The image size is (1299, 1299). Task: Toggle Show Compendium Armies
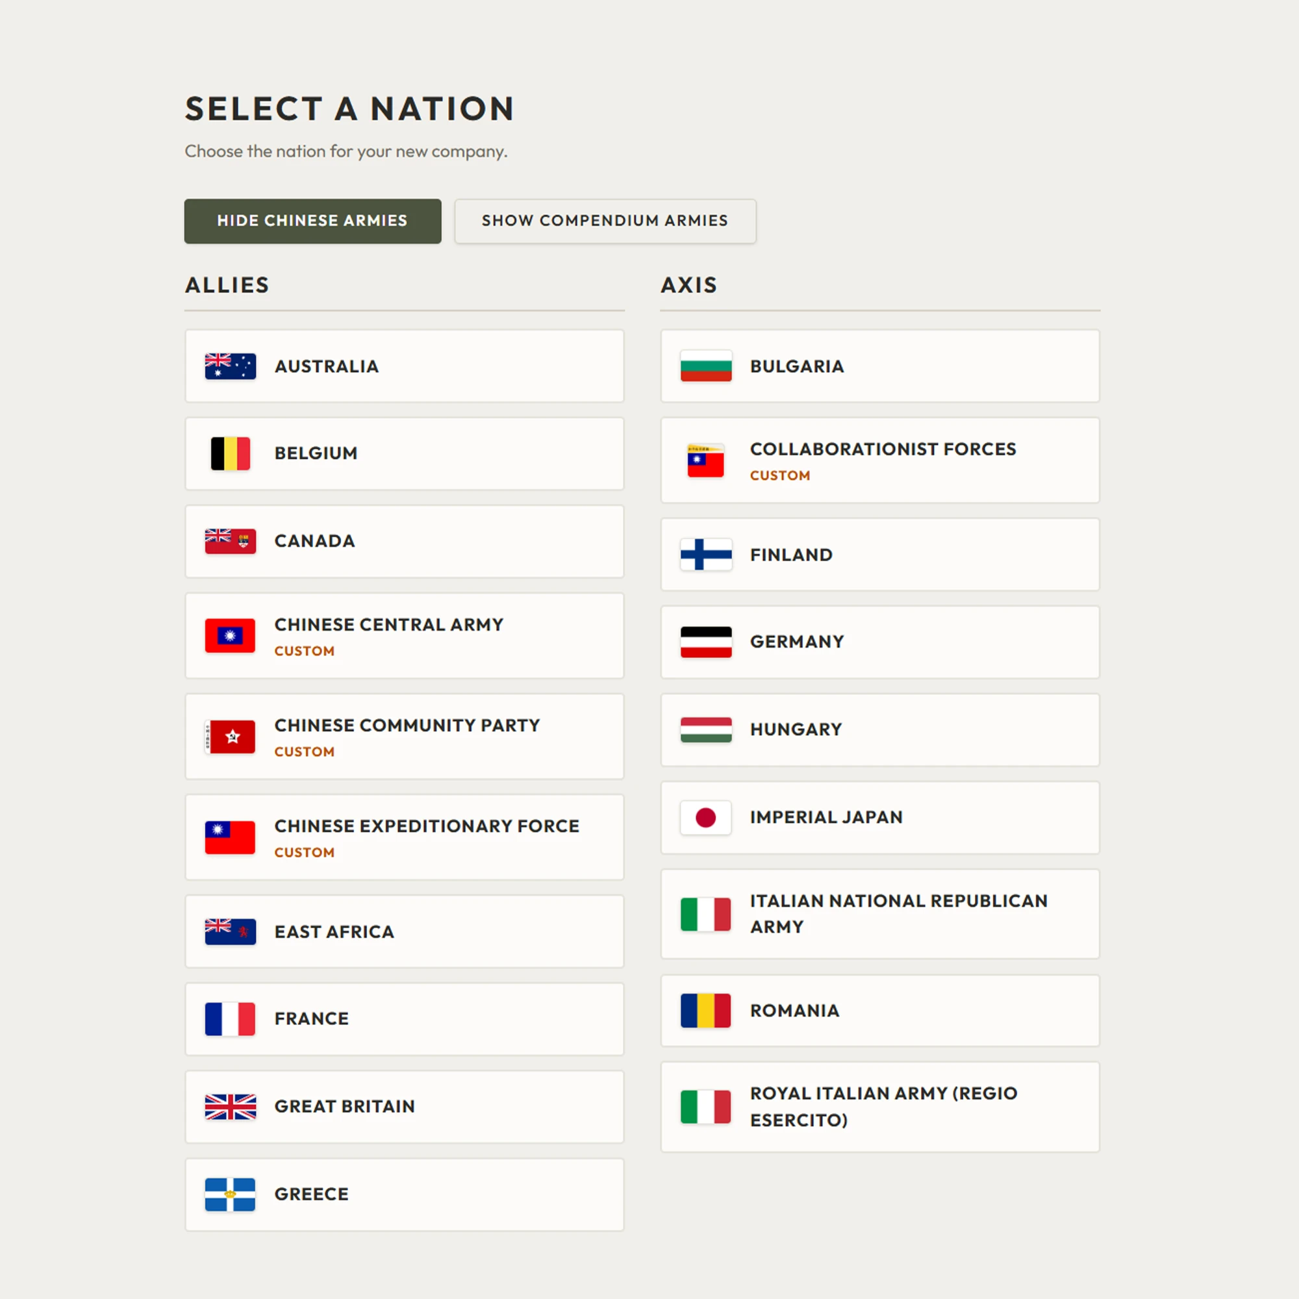[x=605, y=221]
